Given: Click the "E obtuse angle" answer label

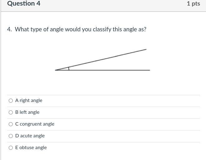Looking at the screenshot, I should click(31, 148).
